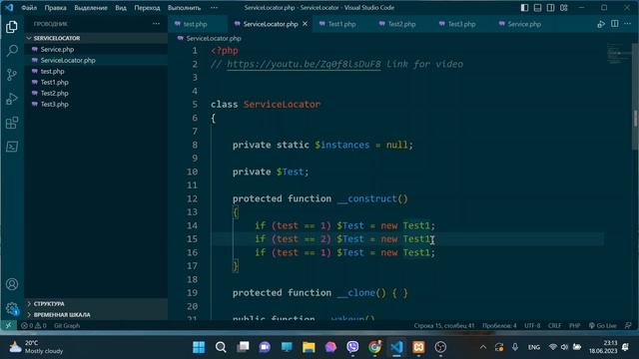
Task: Toggle bottom panel layout icon
Action: tap(538, 8)
